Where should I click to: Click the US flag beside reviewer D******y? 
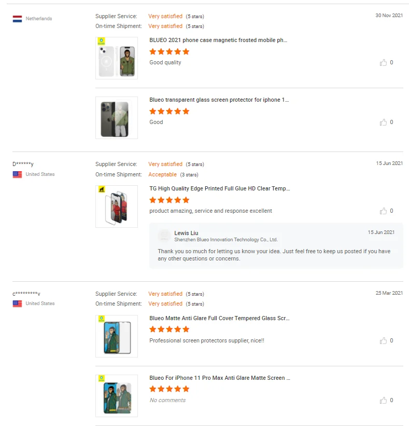point(17,174)
